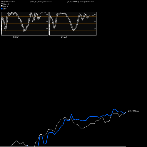The image size is (147, 147).
Task: Click the 20 axis label in FAST chart
Action: (x=47, y=29)
